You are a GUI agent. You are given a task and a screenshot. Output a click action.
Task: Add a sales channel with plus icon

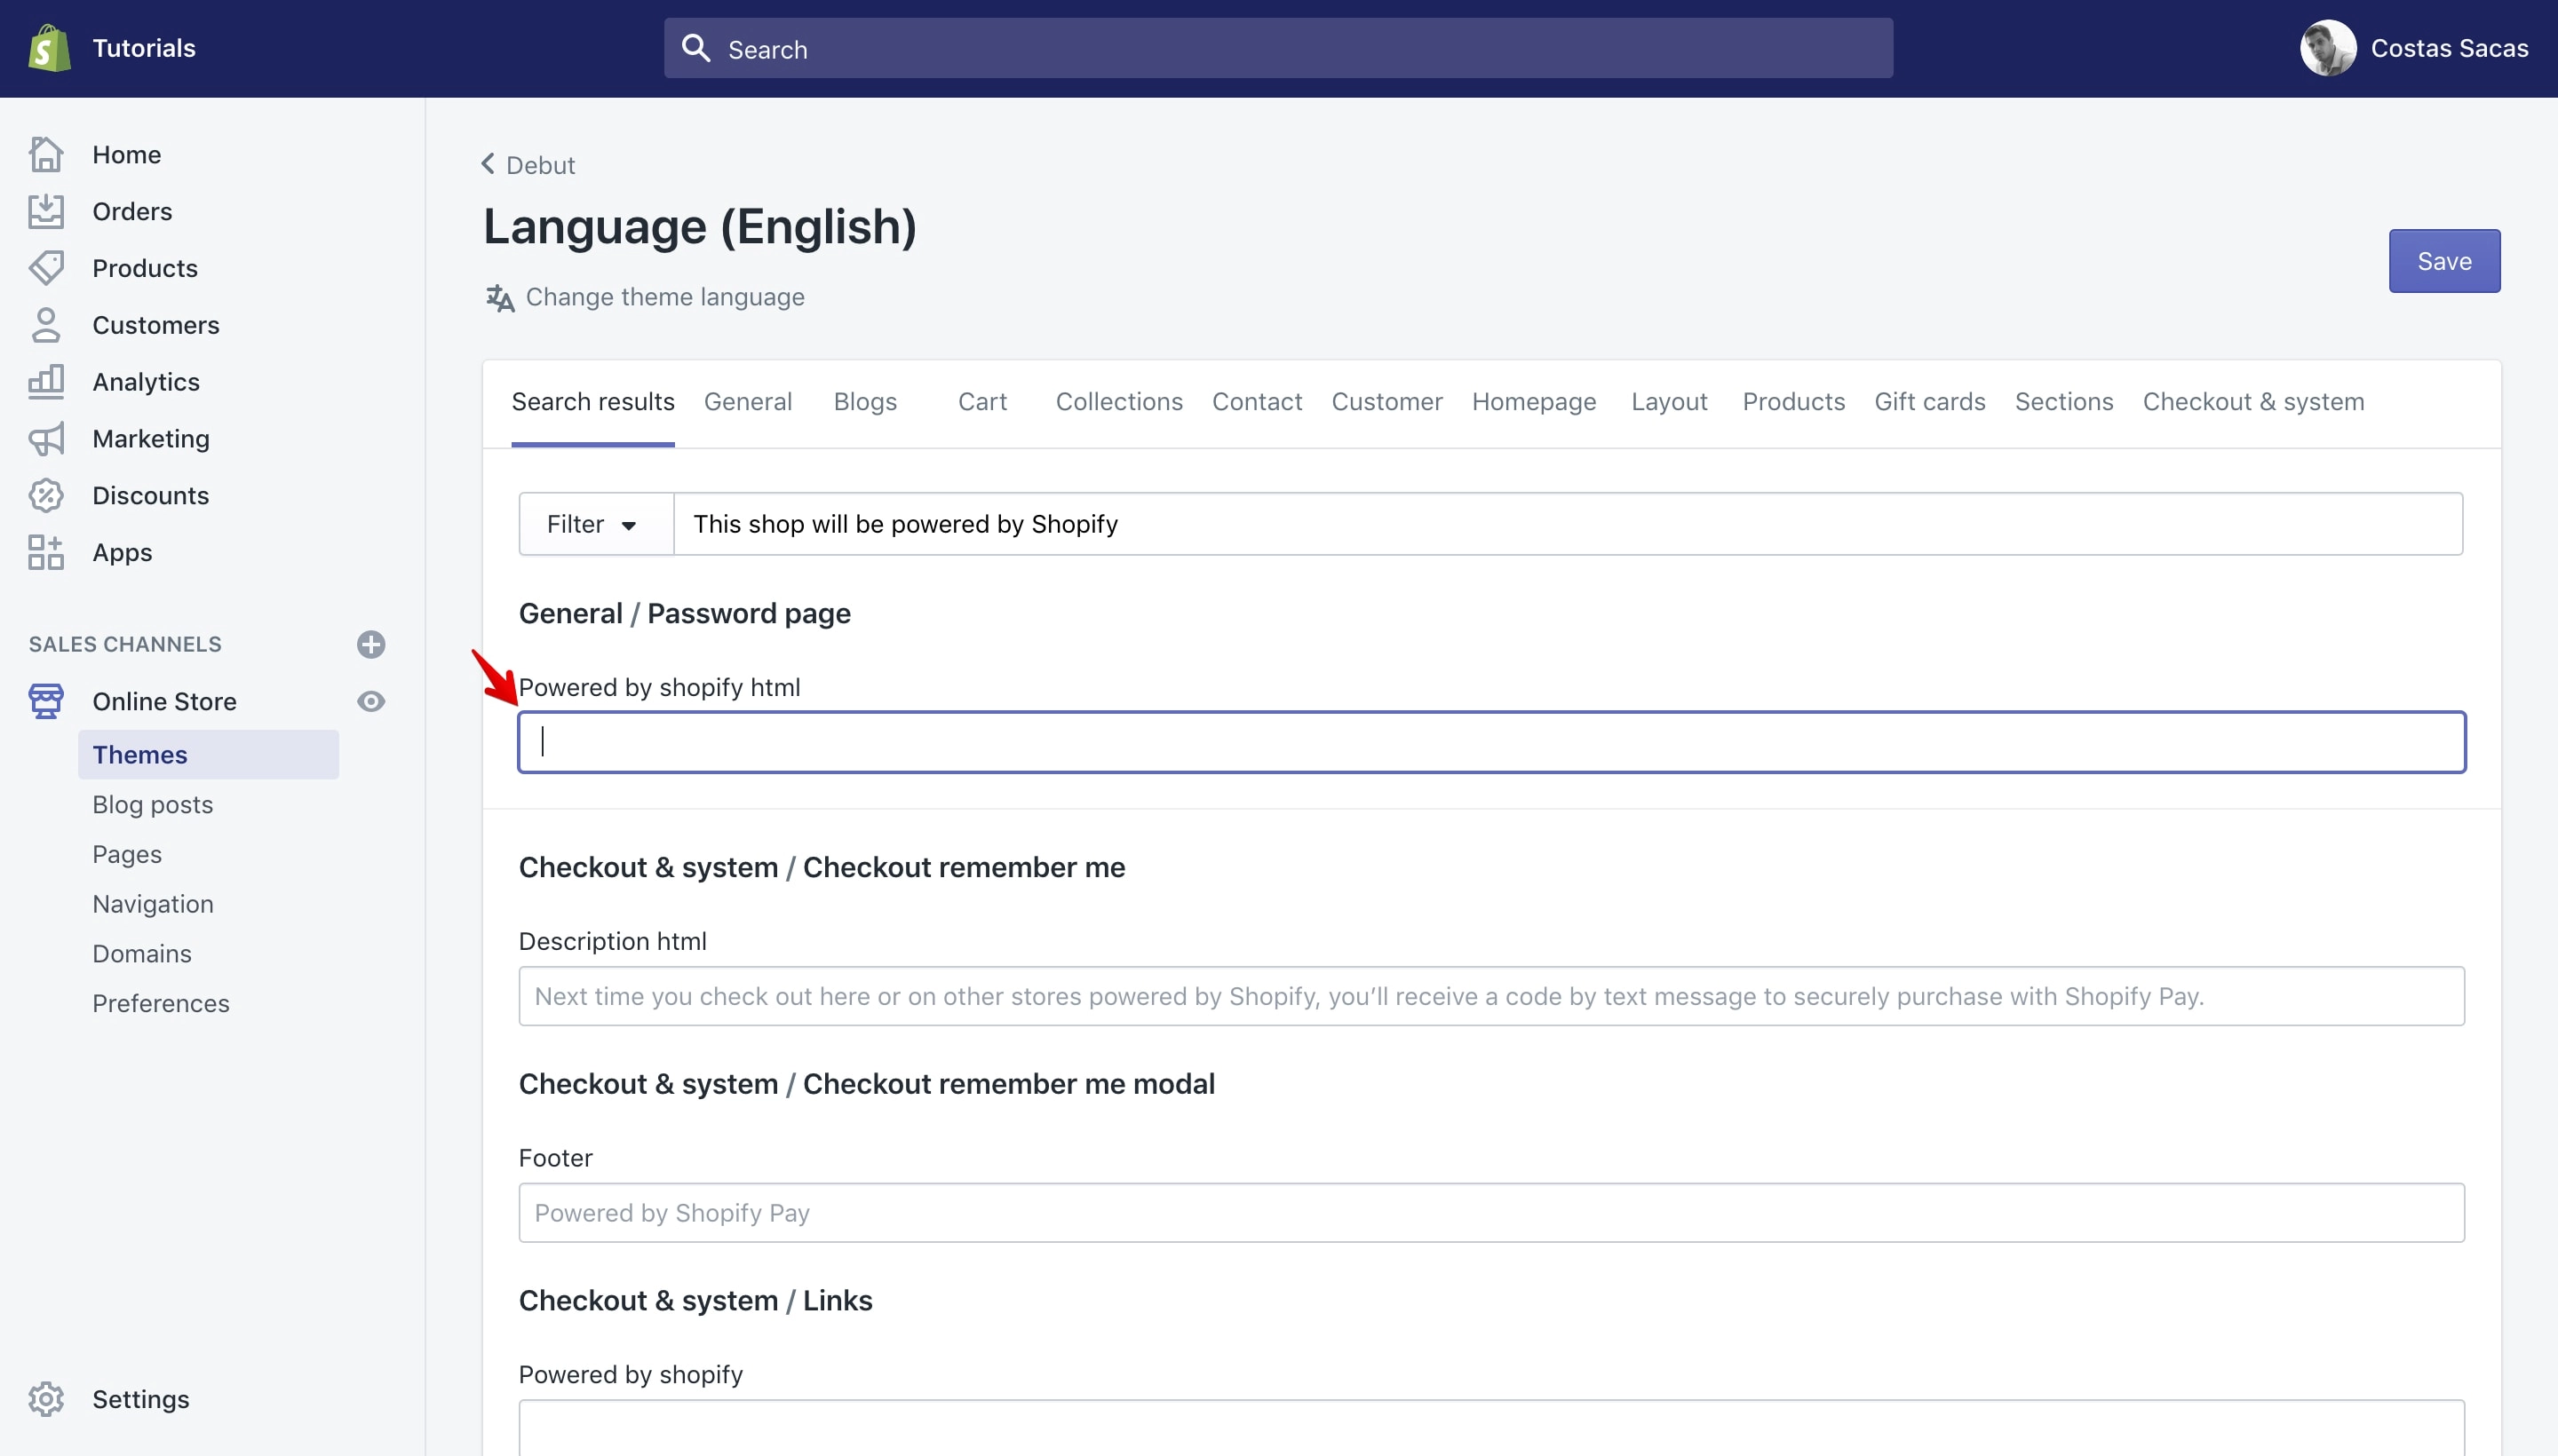371,644
